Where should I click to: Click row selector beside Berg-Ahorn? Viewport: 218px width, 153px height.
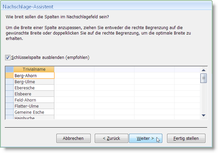(10, 75)
